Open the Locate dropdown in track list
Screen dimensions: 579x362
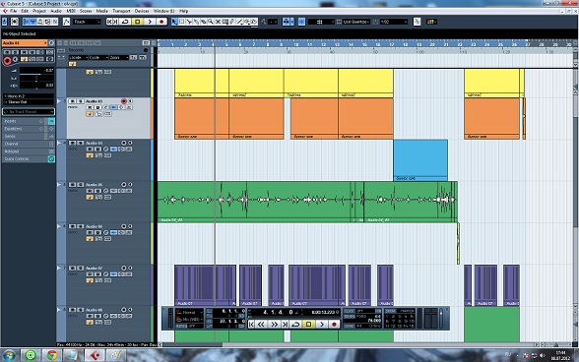point(79,58)
